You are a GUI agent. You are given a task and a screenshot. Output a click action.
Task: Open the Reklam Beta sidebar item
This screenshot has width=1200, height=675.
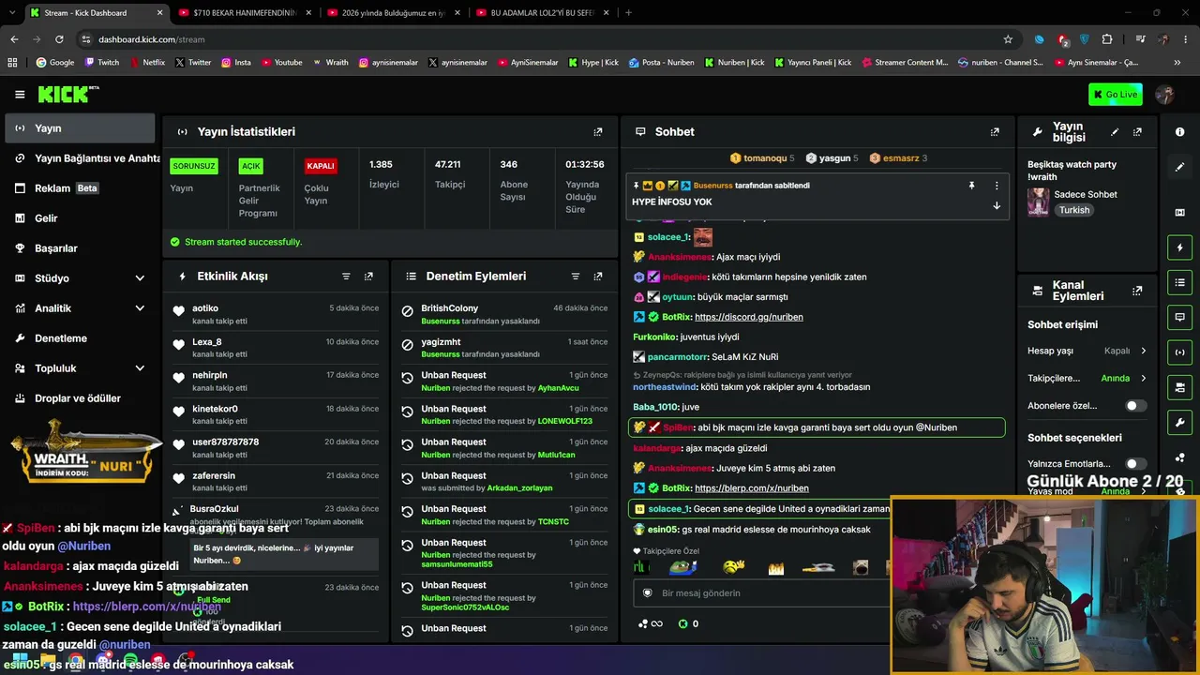(x=80, y=188)
